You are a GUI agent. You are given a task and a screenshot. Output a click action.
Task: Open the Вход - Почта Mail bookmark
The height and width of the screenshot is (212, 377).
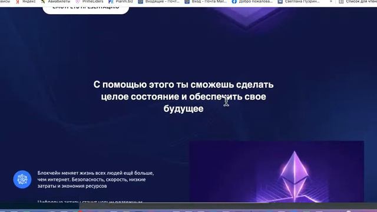point(206,1)
